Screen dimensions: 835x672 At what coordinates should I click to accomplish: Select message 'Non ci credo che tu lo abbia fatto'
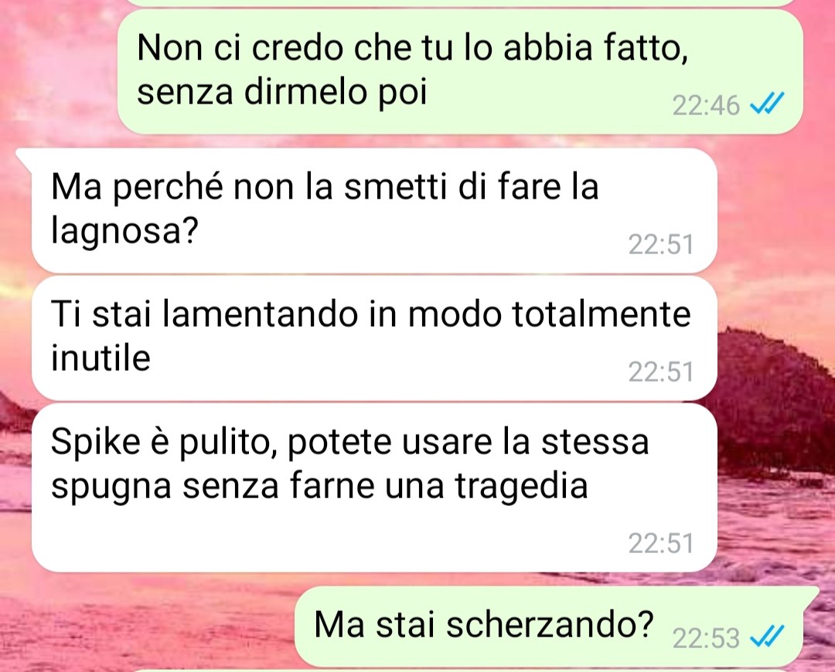coord(459,71)
